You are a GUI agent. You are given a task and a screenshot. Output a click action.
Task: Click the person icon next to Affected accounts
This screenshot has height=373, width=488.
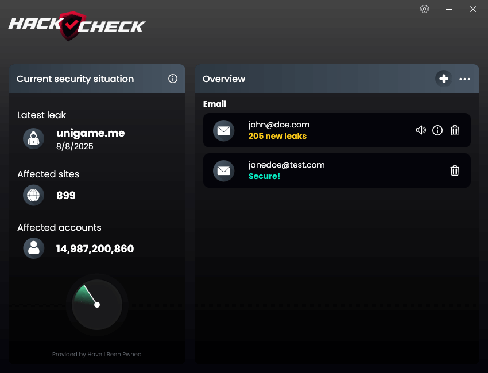coord(33,248)
